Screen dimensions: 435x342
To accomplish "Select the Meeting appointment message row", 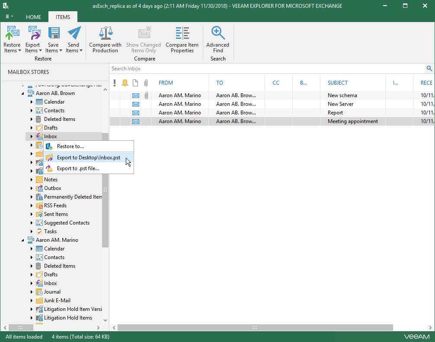I will pyautogui.click(x=272, y=121).
